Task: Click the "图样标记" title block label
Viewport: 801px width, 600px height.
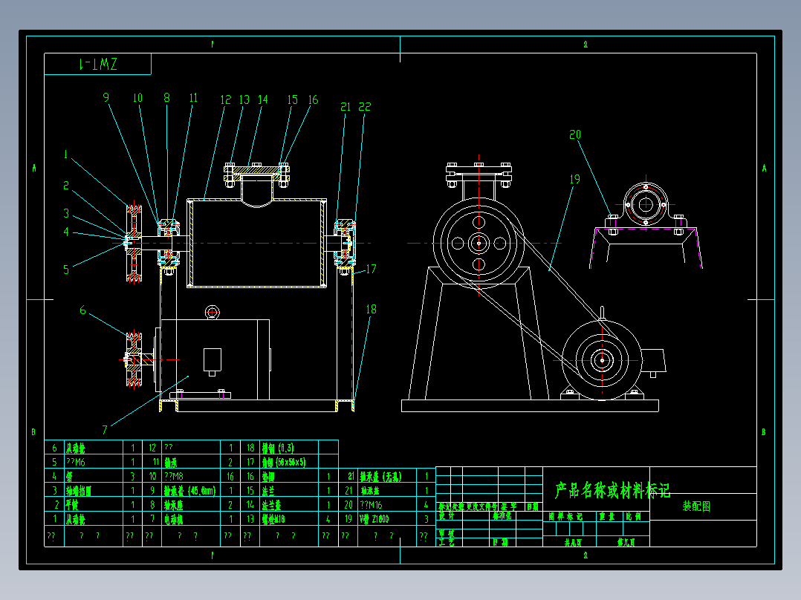Action: pyautogui.click(x=565, y=516)
